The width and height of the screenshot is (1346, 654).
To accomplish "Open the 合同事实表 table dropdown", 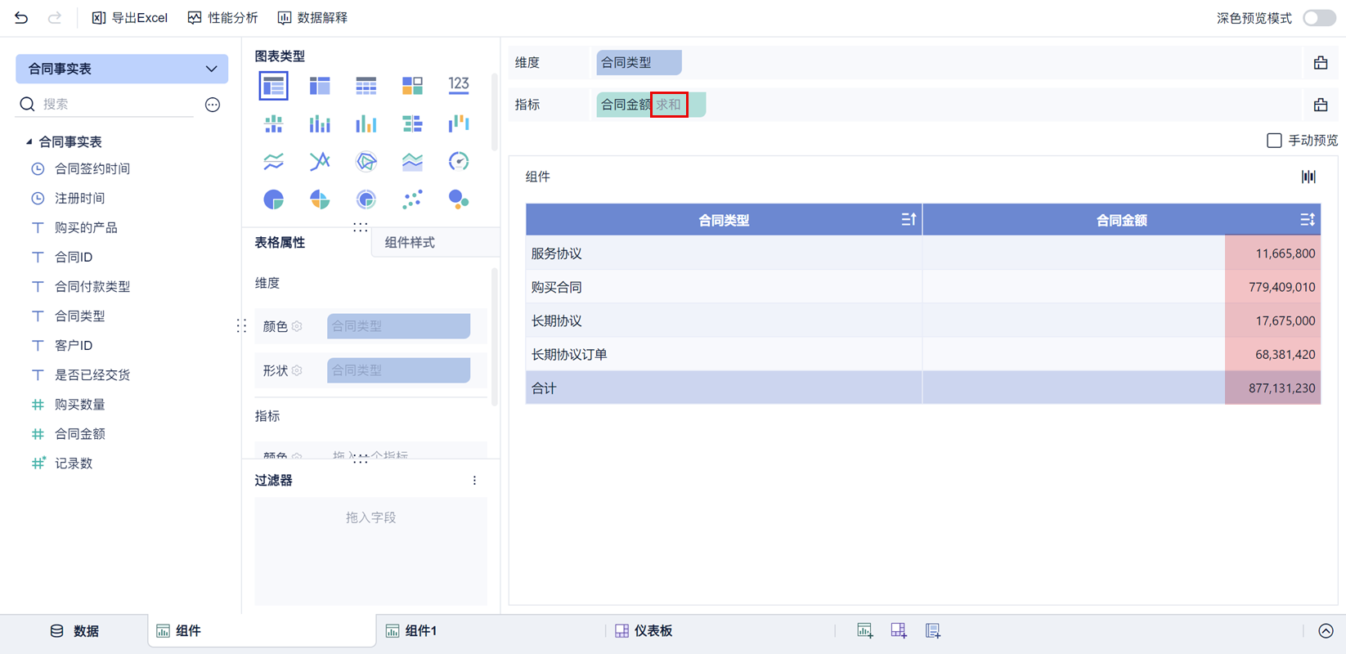I will coord(122,69).
